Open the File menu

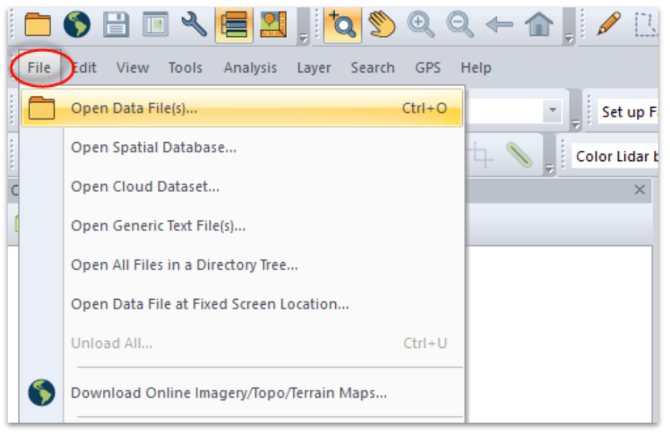tap(39, 68)
